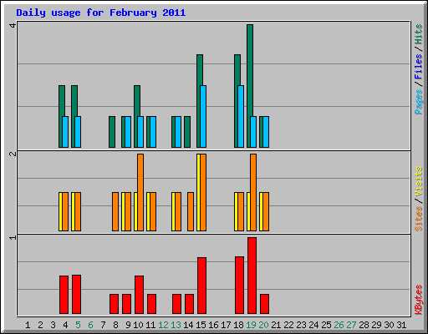Select day label 9 on the x-axis

click(128, 325)
